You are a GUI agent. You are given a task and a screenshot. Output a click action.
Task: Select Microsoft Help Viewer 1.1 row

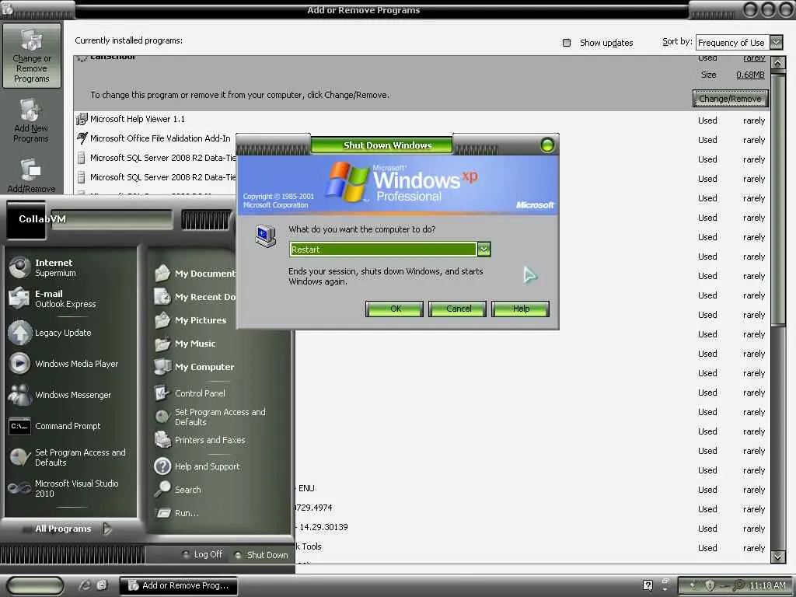pyautogui.click(x=422, y=119)
